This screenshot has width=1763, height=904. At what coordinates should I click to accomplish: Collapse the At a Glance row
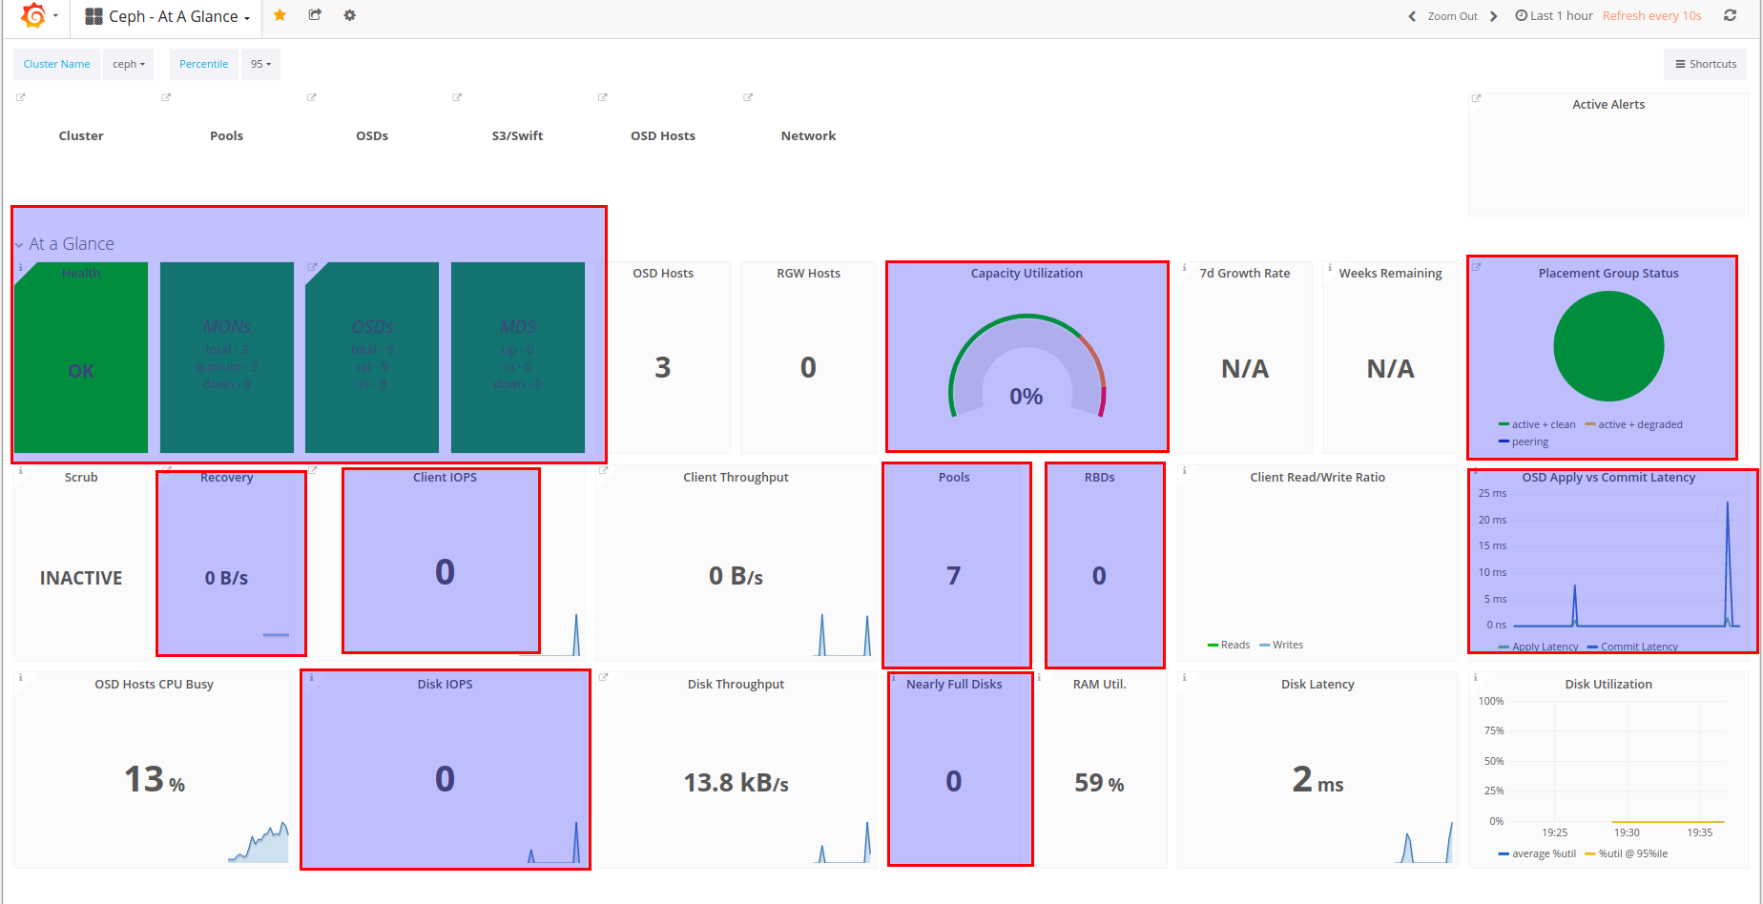tap(65, 244)
